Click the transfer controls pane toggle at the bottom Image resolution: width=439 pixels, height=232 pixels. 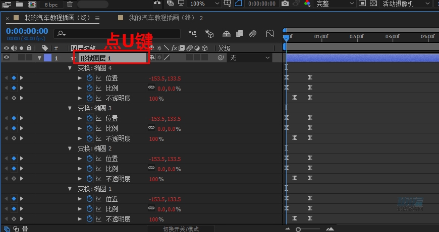16,229
